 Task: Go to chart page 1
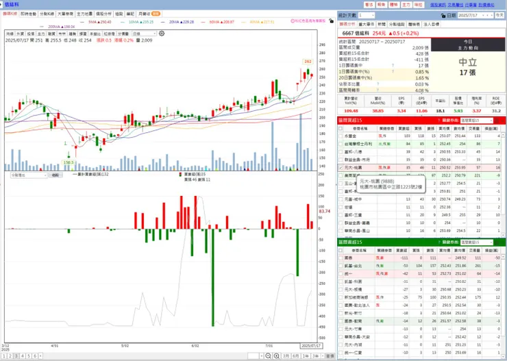(x=4, y=356)
